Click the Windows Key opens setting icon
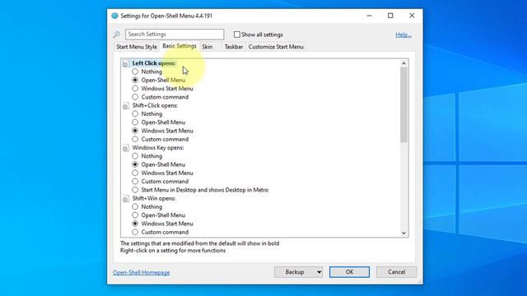527x296 pixels. (x=126, y=148)
